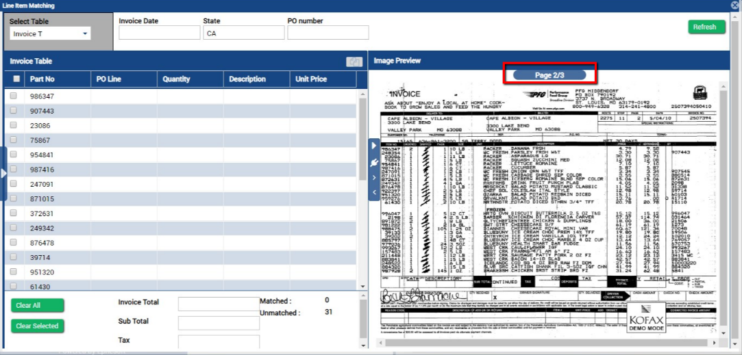Click the Invoice Table scrollbar up arrow
Viewport: 742px width, 355px height.
tap(363, 93)
